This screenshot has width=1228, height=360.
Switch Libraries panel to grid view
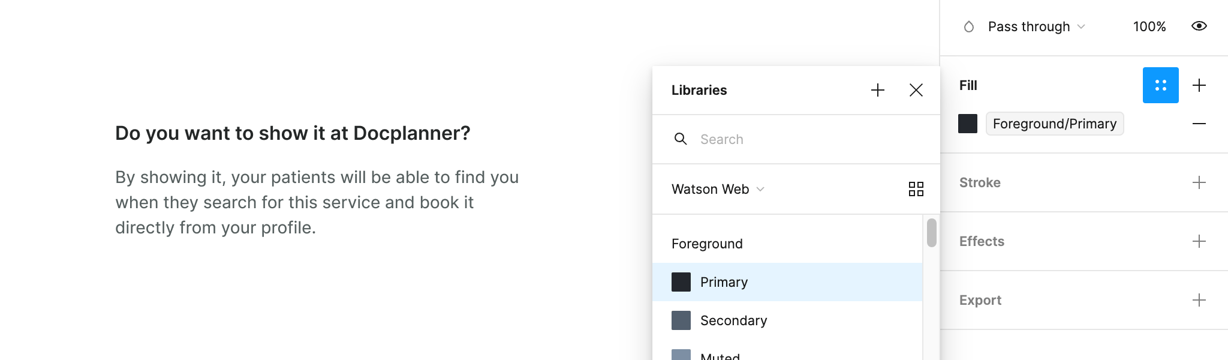(x=916, y=189)
